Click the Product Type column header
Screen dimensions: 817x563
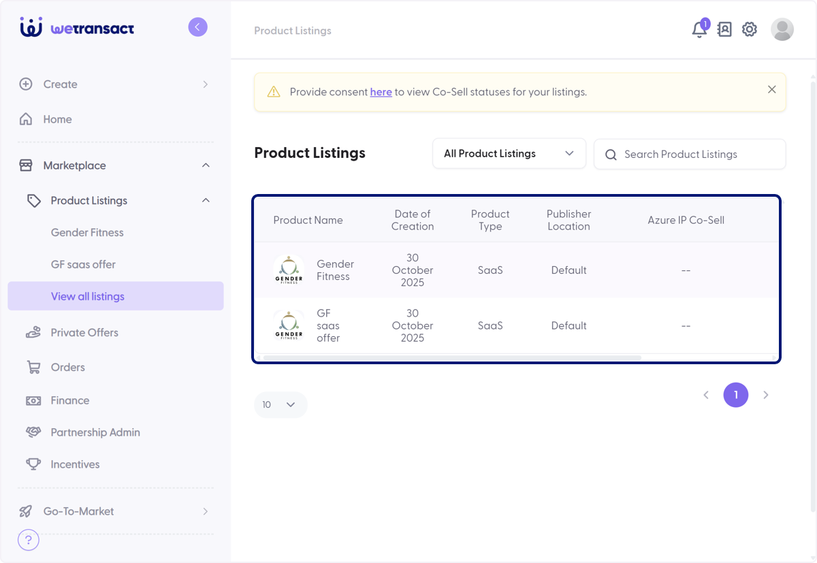click(490, 220)
